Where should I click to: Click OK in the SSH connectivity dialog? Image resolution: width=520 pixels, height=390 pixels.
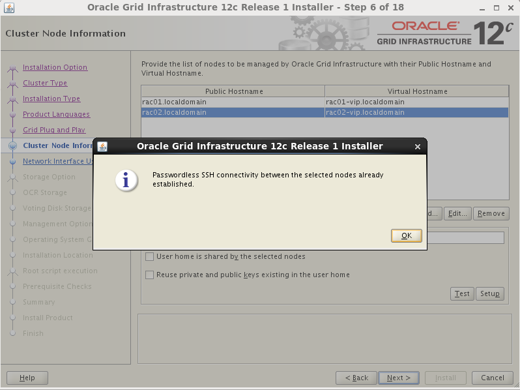[406, 235]
